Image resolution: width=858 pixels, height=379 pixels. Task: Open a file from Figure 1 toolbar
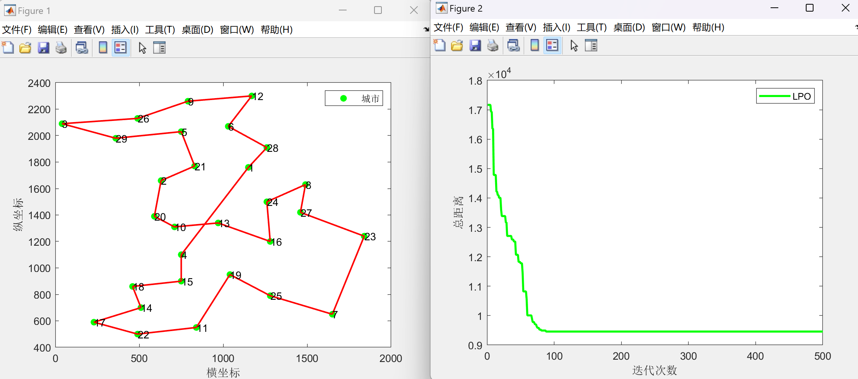26,48
